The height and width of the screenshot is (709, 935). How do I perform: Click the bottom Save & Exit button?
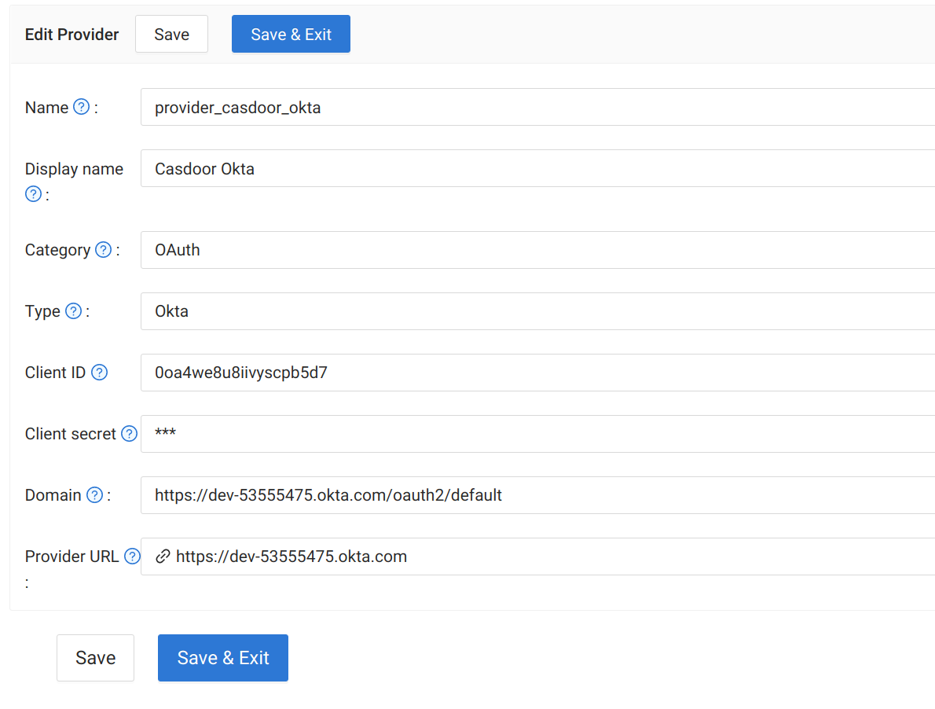click(222, 658)
